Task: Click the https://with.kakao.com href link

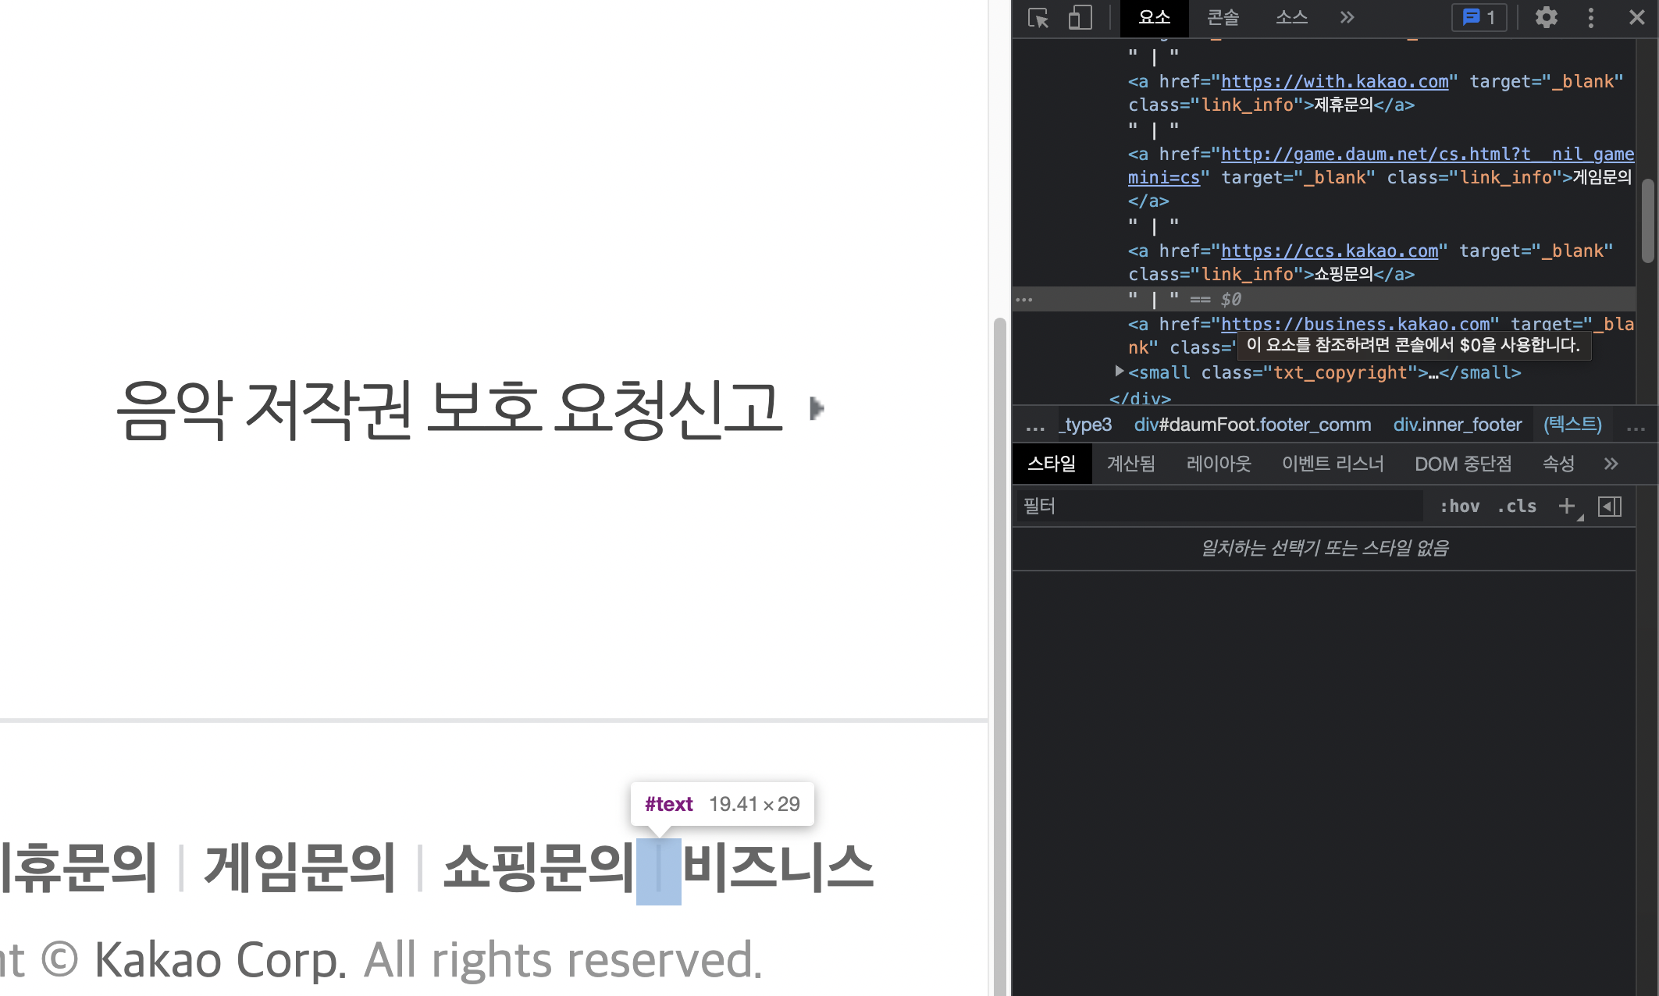Action: [1335, 82]
